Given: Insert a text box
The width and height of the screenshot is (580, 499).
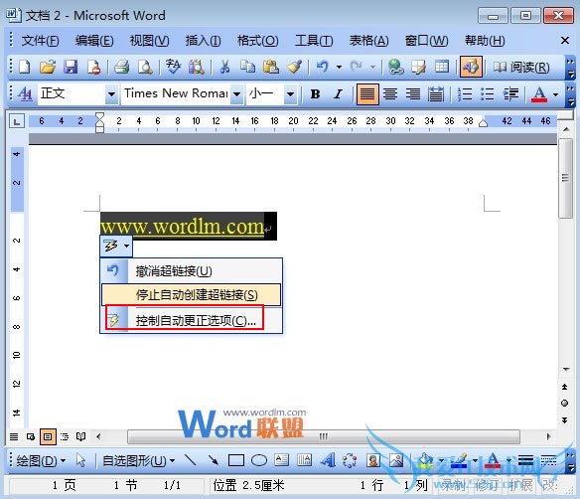Looking at the screenshot, I should pos(281,460).
